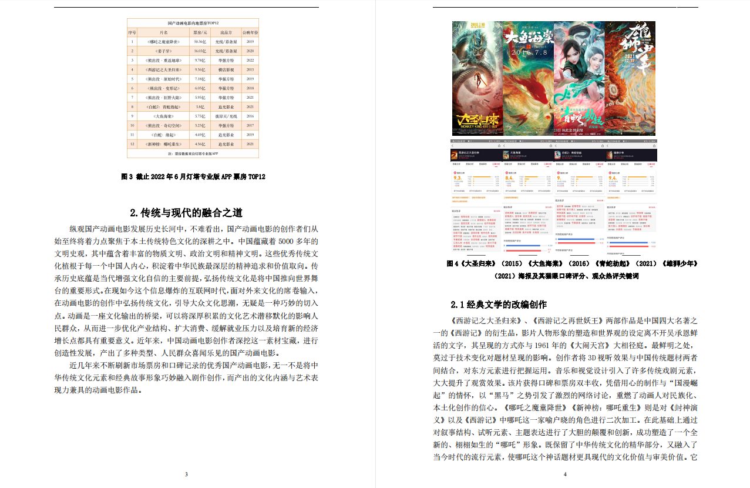This screenshot has width=750, height=488.
Task: Click the table footnote 注：票房数据来自灯塔专业版APP
Action: [193, 153]
